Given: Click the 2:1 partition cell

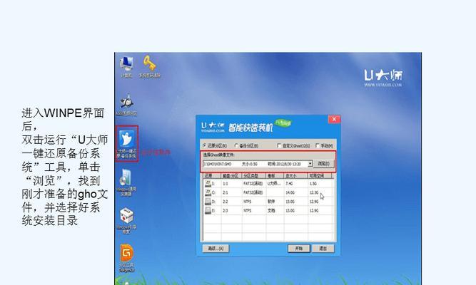Looking at the screenshot, I should [x=226, y=193].
